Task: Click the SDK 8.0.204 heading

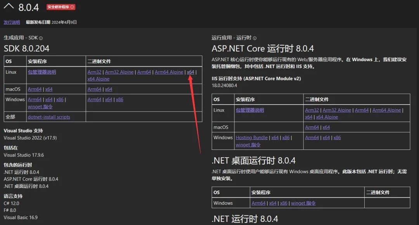Action: (x=26, y=48)
